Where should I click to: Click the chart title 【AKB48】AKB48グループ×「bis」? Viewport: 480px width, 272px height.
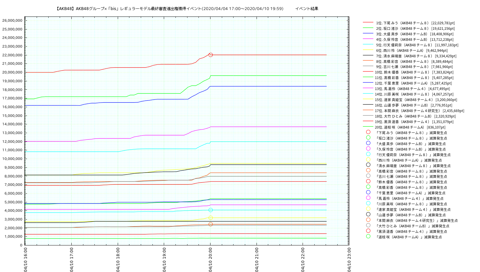pyautogui.click(x=87, y=9)
